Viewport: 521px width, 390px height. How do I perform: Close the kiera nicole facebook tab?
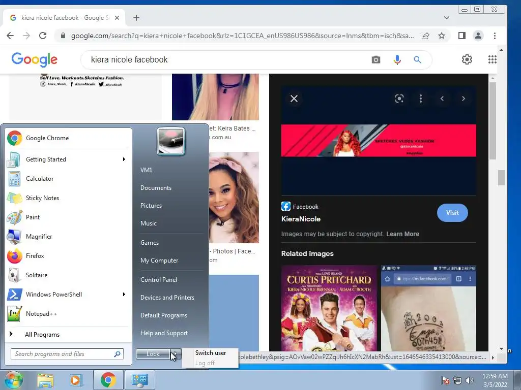(x=117, y=18)
